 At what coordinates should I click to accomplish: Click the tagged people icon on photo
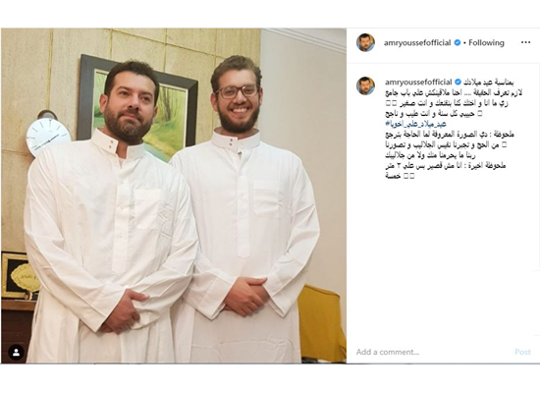click(16, 353)
